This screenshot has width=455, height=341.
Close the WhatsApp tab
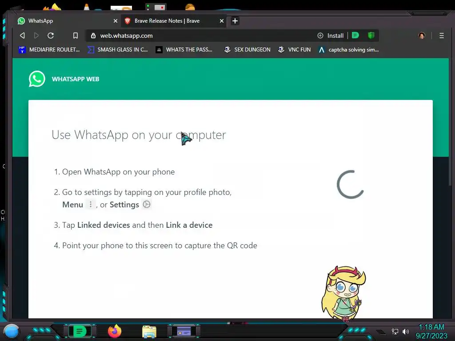pyautogui.click(x=116, y=21)
